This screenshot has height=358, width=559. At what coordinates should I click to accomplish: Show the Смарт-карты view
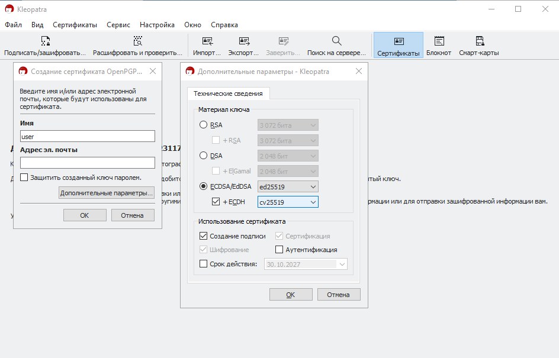coord(479,46)
